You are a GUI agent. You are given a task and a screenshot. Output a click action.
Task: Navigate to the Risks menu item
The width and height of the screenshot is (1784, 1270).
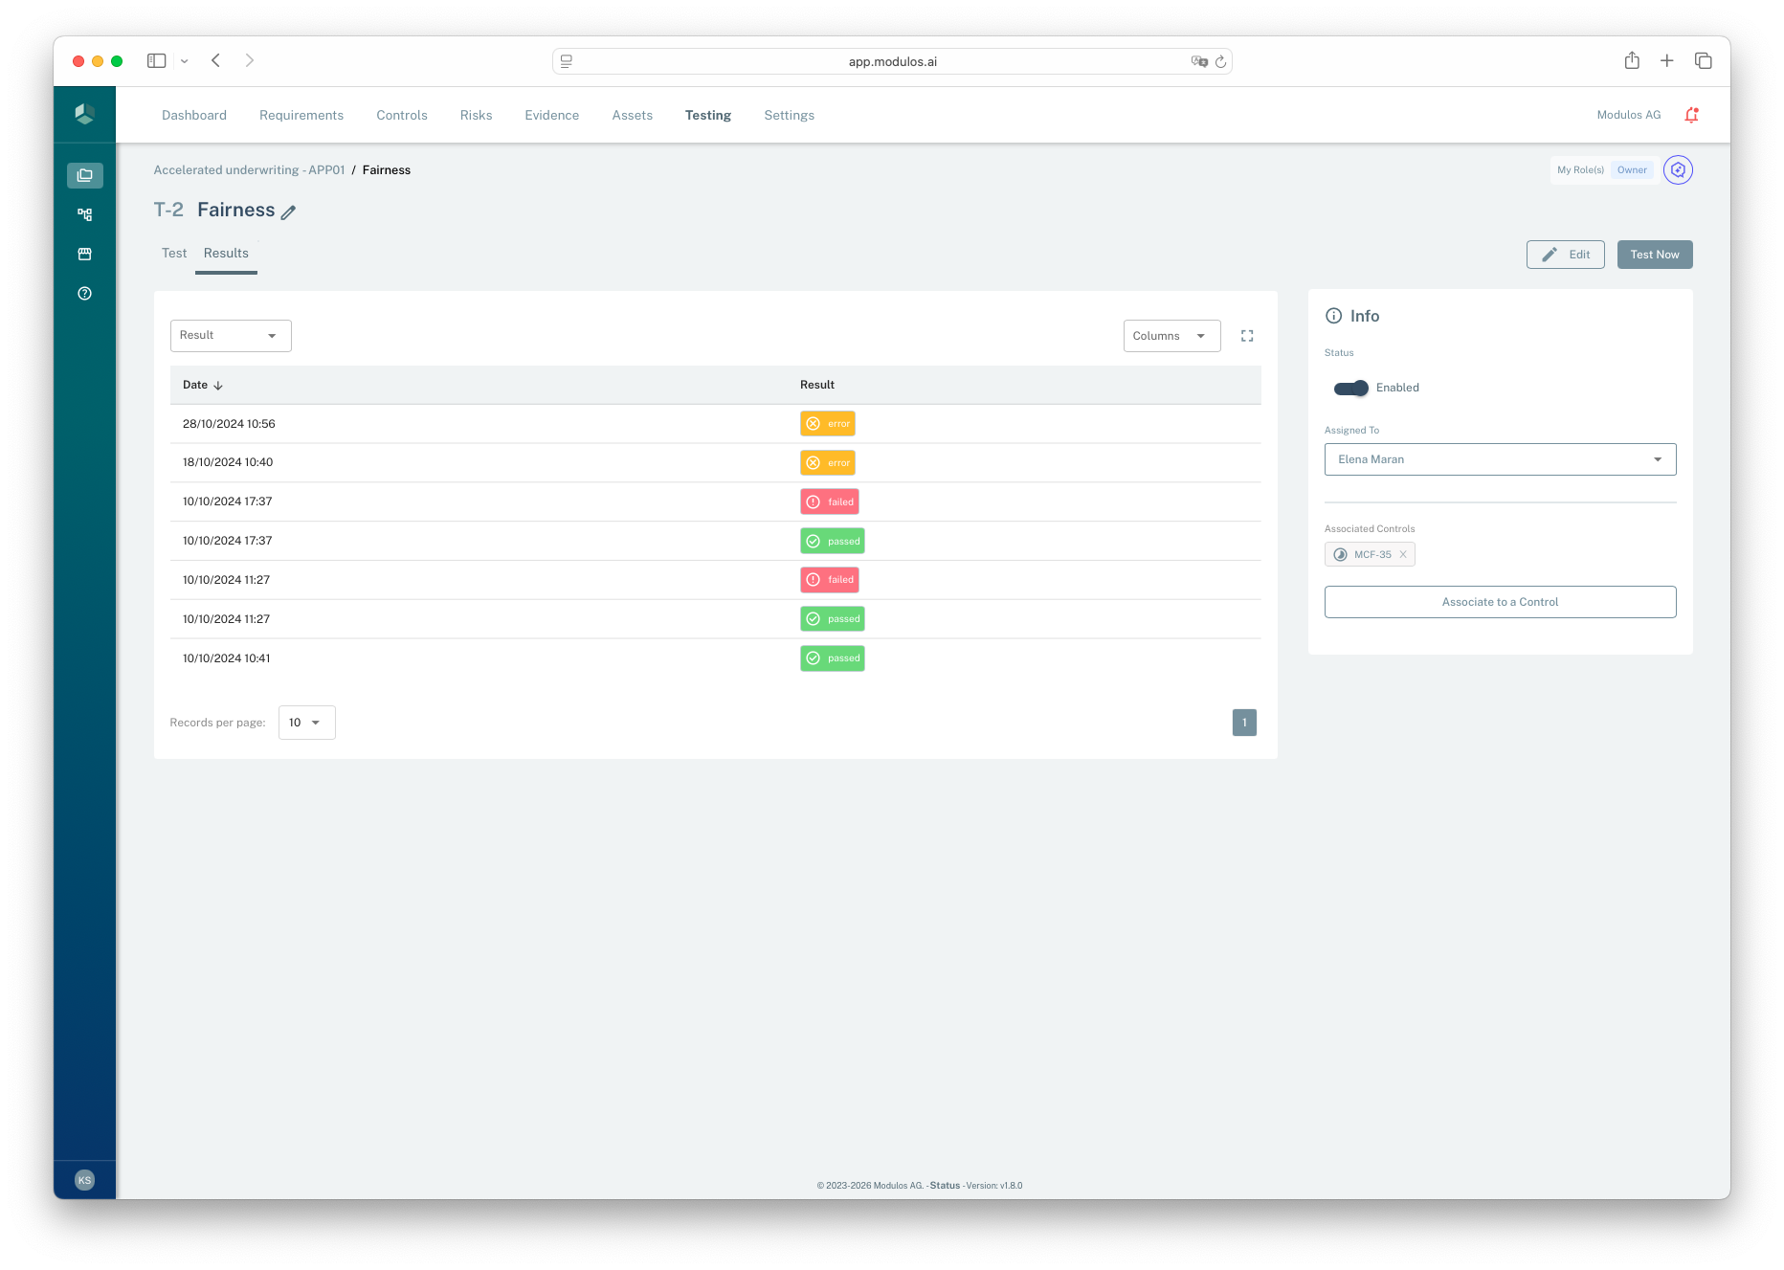pyautogui.click(x=476, y=114)
